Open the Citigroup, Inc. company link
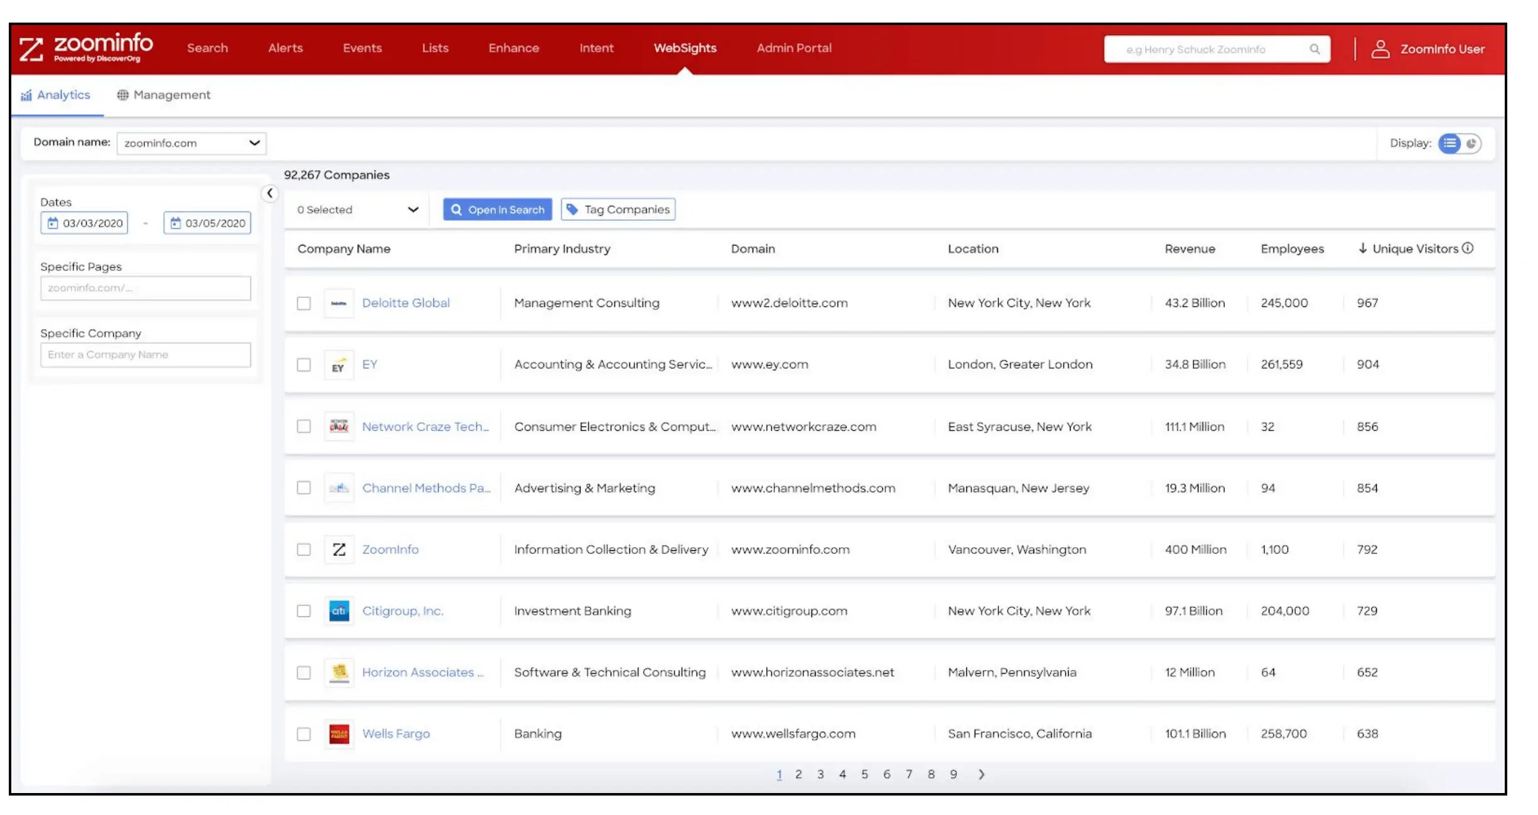The image size is (1538, 815). [x=402, y=610]
